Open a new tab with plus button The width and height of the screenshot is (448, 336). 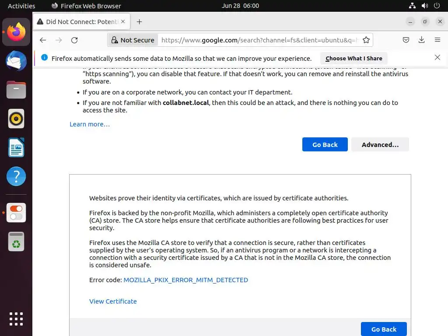[139, 22]
